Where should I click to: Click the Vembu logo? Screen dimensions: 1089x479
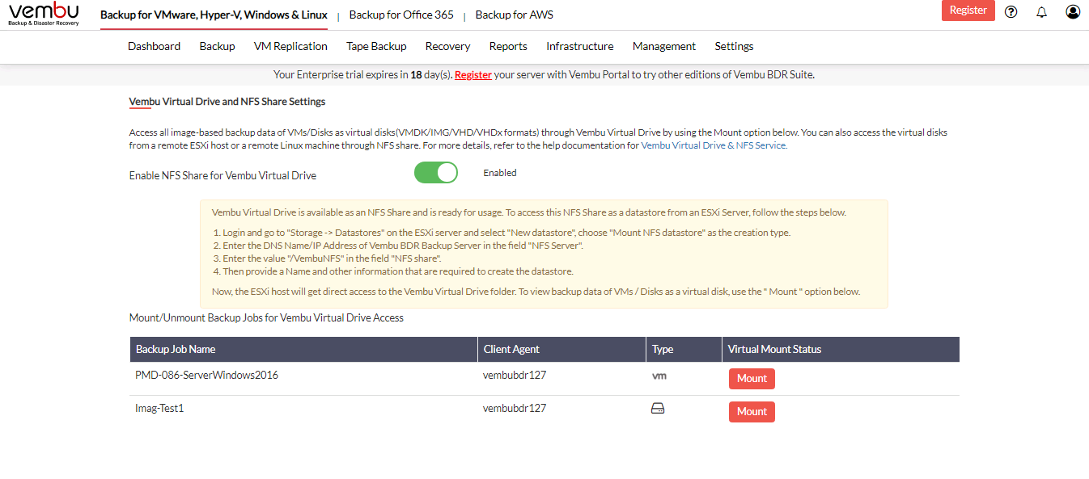pos(43,15)
